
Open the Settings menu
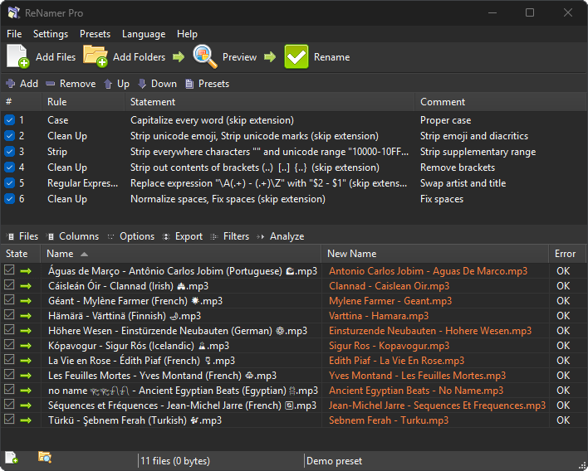coord(51,34)
